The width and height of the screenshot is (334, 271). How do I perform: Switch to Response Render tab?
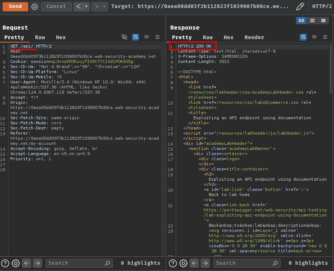point(254,37)
